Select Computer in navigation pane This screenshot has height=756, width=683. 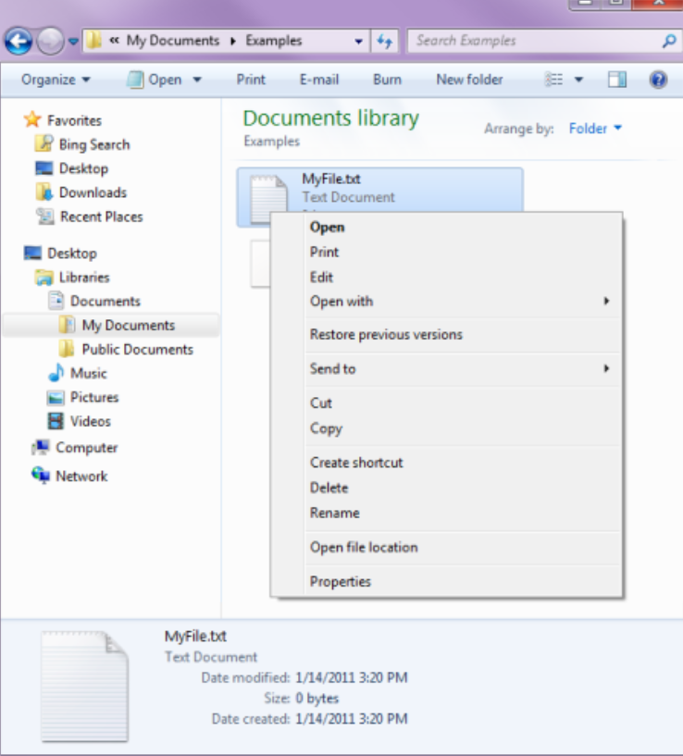[x=86, y=448]
